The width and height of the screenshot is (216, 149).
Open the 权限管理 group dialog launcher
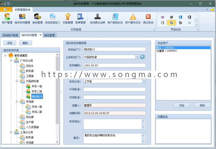coord(154,30)
